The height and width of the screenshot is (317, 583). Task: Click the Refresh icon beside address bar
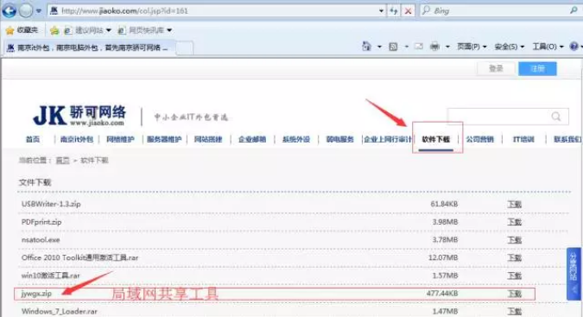point(393,10)
